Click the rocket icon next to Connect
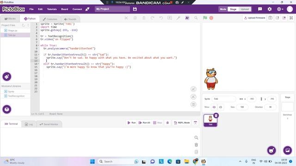The height and width of the screenshot is (166, 296). [x=87, y=9]
